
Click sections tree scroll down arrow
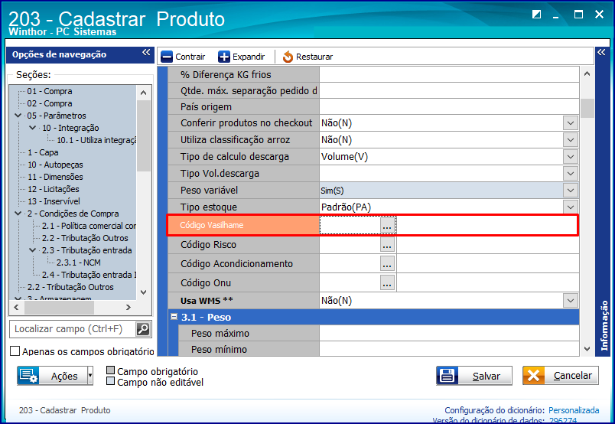tap(144, 292)
